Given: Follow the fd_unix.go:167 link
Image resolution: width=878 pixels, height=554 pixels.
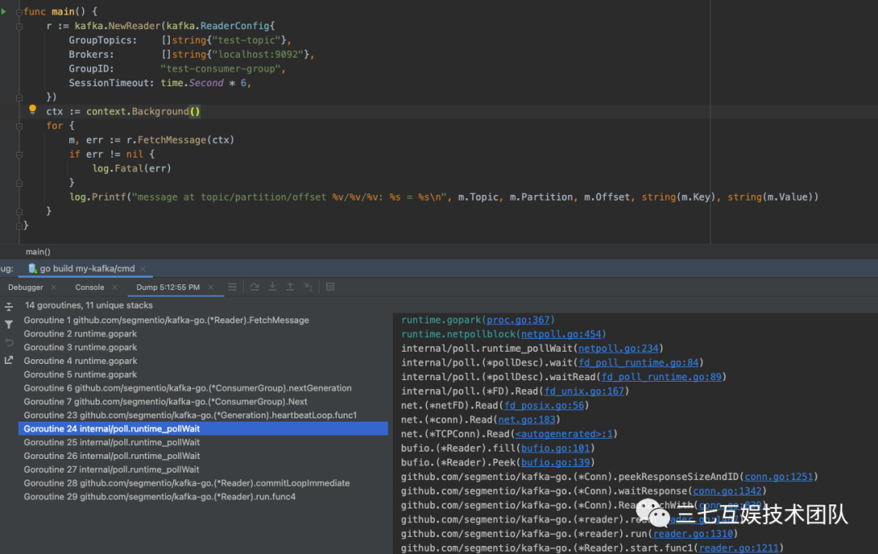Looking at the screenshot, I should [584, 392].
